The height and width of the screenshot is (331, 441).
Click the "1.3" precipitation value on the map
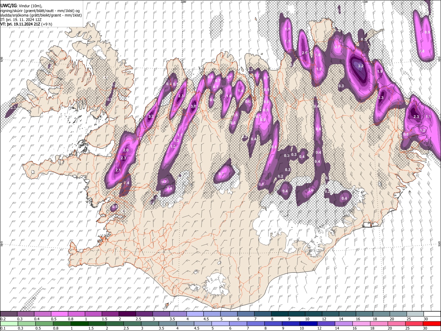pyautogui.click(x=319, y=69)
